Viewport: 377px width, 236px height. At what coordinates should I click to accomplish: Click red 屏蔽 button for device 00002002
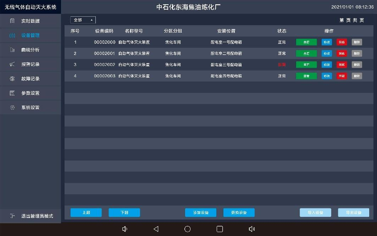342,65
